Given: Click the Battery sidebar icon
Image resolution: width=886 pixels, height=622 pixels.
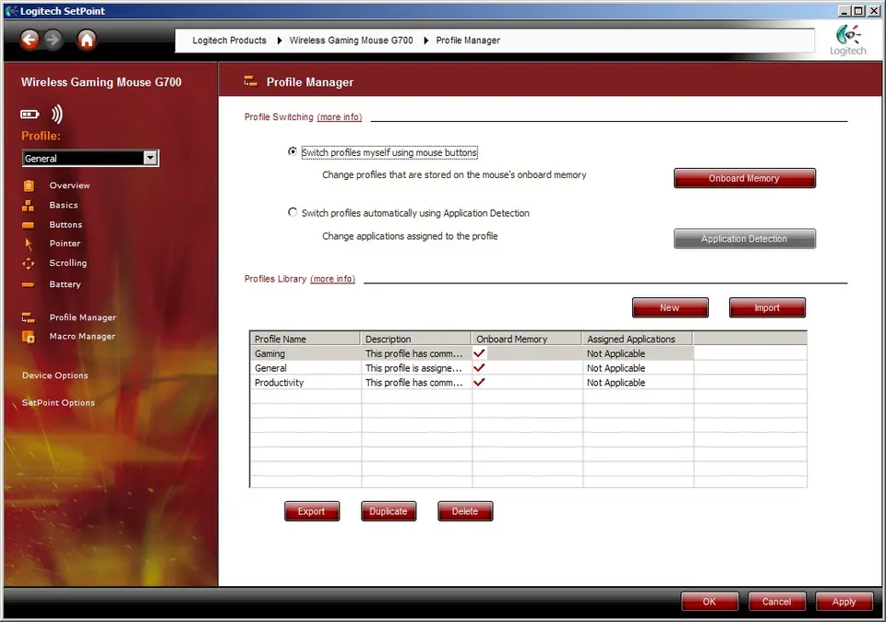Looking at the screenshot, I should pyautogui.click(x=29, y=284).
